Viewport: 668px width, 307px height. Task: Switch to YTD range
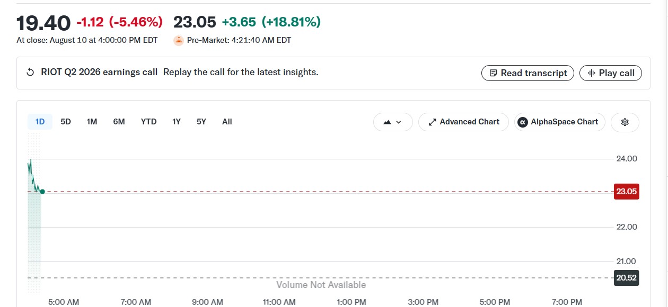tap(148, 122)
